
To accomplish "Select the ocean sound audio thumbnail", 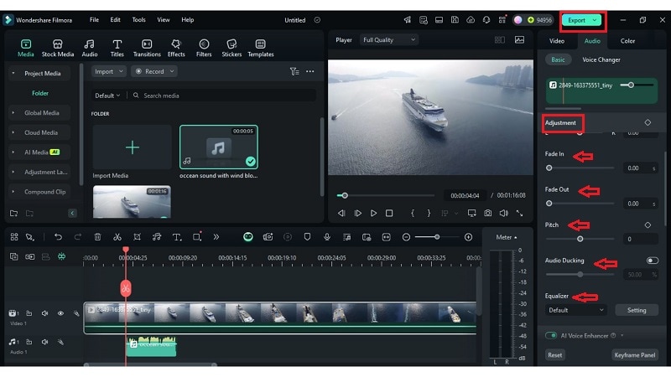I will [x=219, y=147].
